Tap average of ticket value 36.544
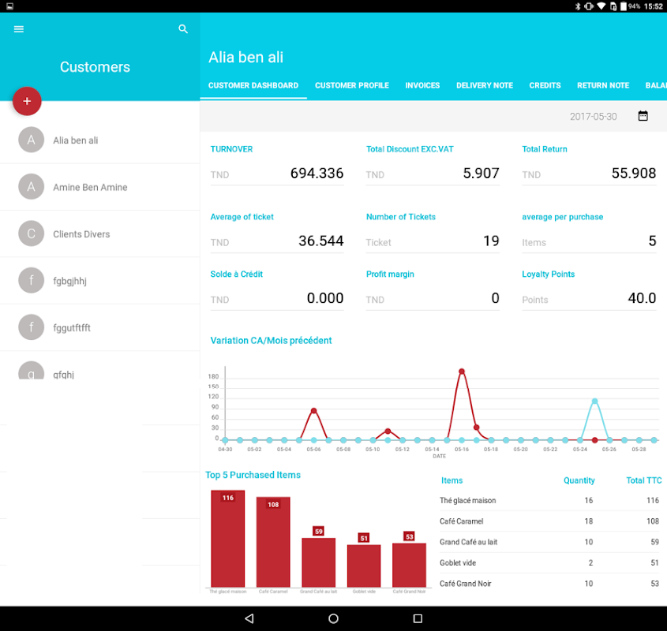This screenshot has height=631, width=667. click(x=320, y=241)
